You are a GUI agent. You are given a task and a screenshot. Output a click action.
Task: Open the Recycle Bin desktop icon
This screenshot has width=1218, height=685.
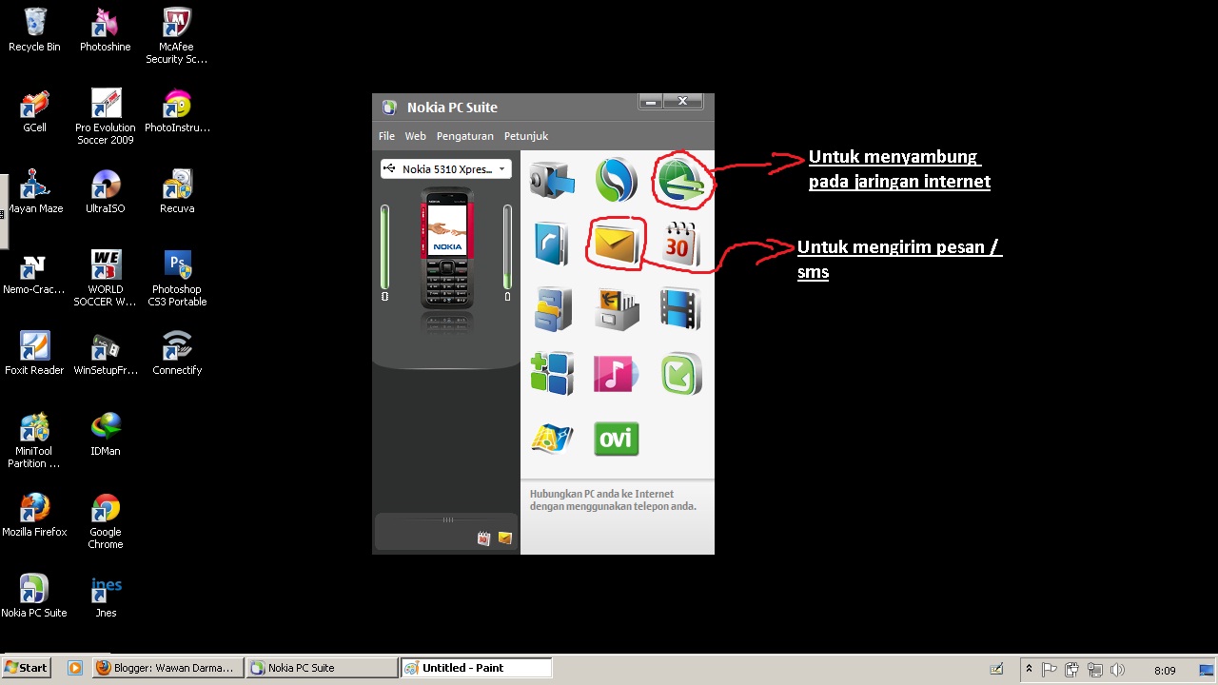point(34,29)
